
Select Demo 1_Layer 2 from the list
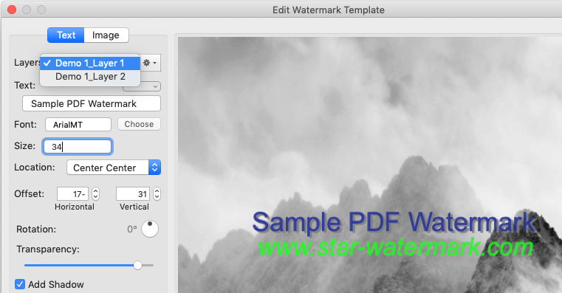tap(90, 77)
